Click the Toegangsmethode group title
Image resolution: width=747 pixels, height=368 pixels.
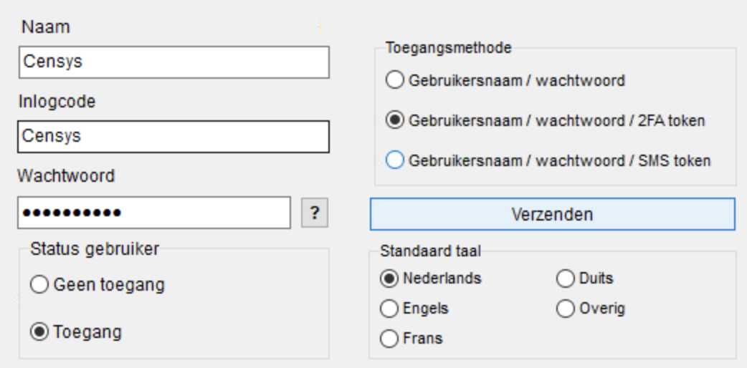tap(448, 47)
